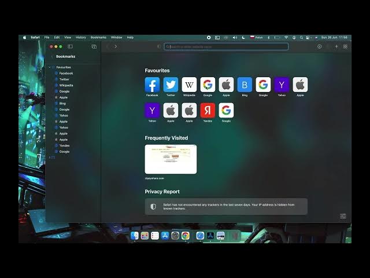Open the View menu

click(68, 37)
